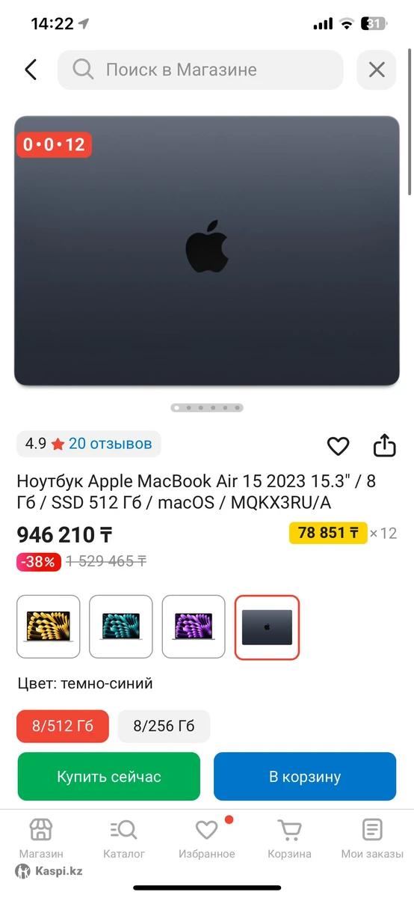
Task: Open the Каталог tab
Action: [x=124, y=838]
